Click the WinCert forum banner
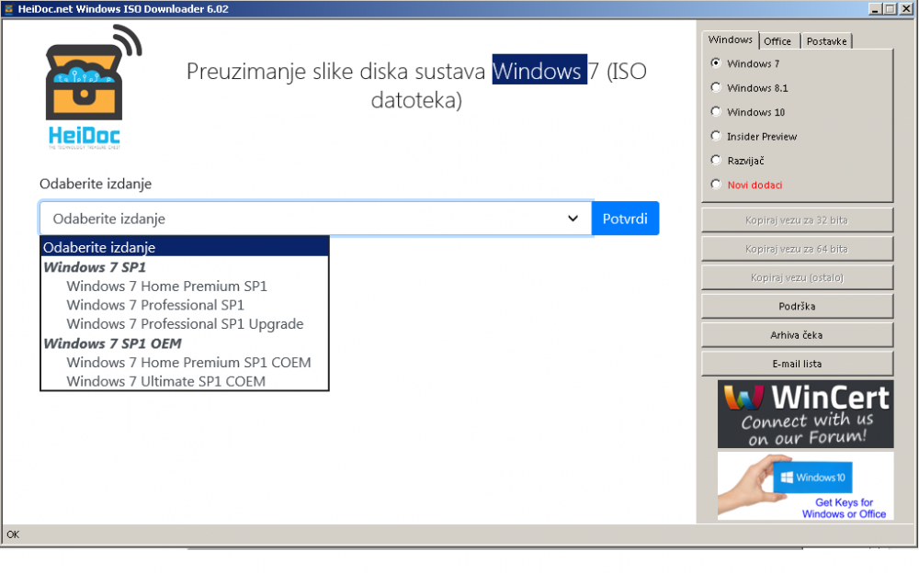Image resolution: width=919 pixels, height=573 pixels. (805, 414)
